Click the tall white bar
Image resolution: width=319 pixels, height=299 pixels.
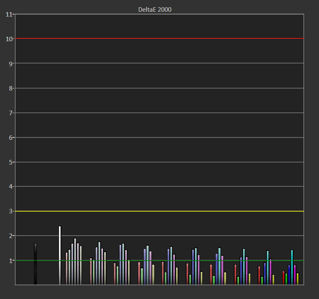click(60, 255)
